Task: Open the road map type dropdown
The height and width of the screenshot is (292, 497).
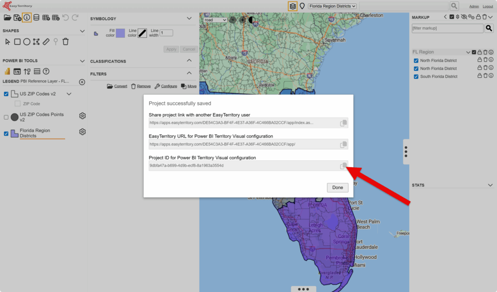Action: point(215,20)
